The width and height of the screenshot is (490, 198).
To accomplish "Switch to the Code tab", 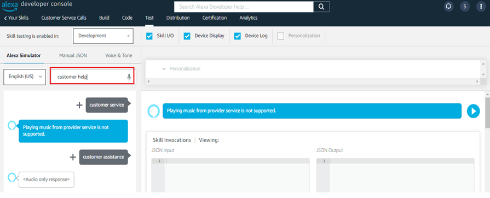I will click(x=127, y=18).
